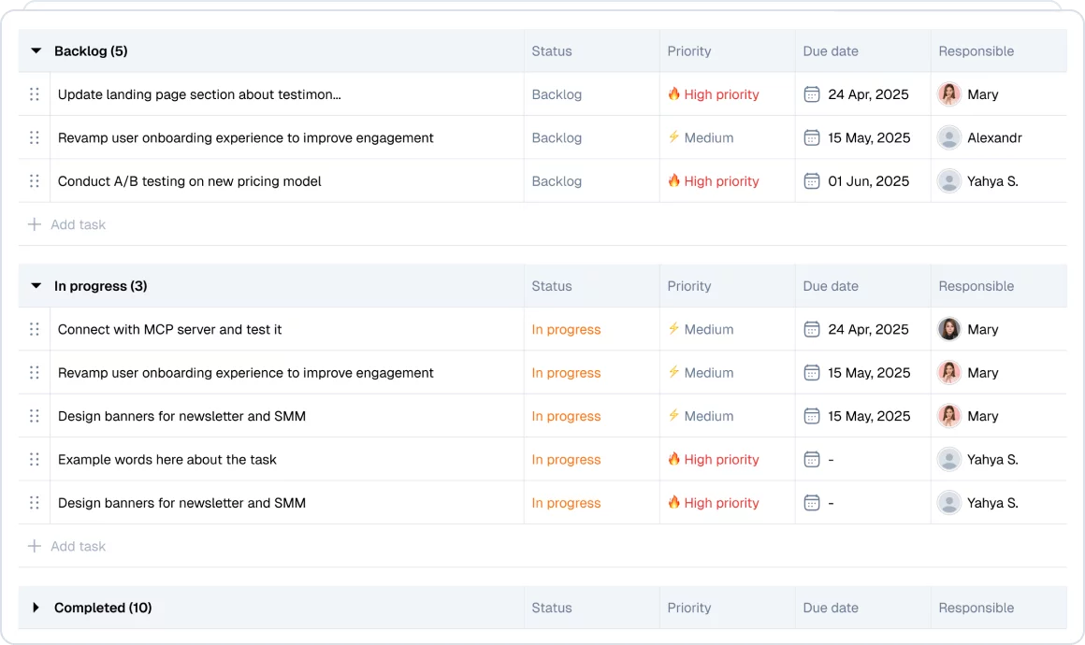1085x645 pixels.
Task: Click the plus icon under Backlog tasks
Action: click(x=35, y=224)
